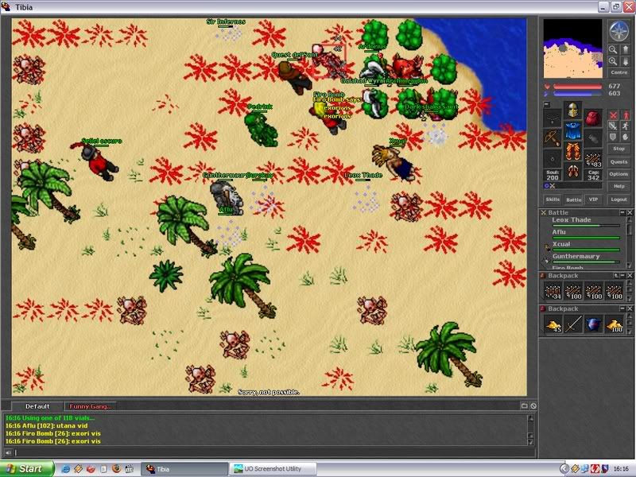Image resolution: width=636 pixels, height=477 pixels.
Task: Click the Stop button
Action: click(619, 149)
